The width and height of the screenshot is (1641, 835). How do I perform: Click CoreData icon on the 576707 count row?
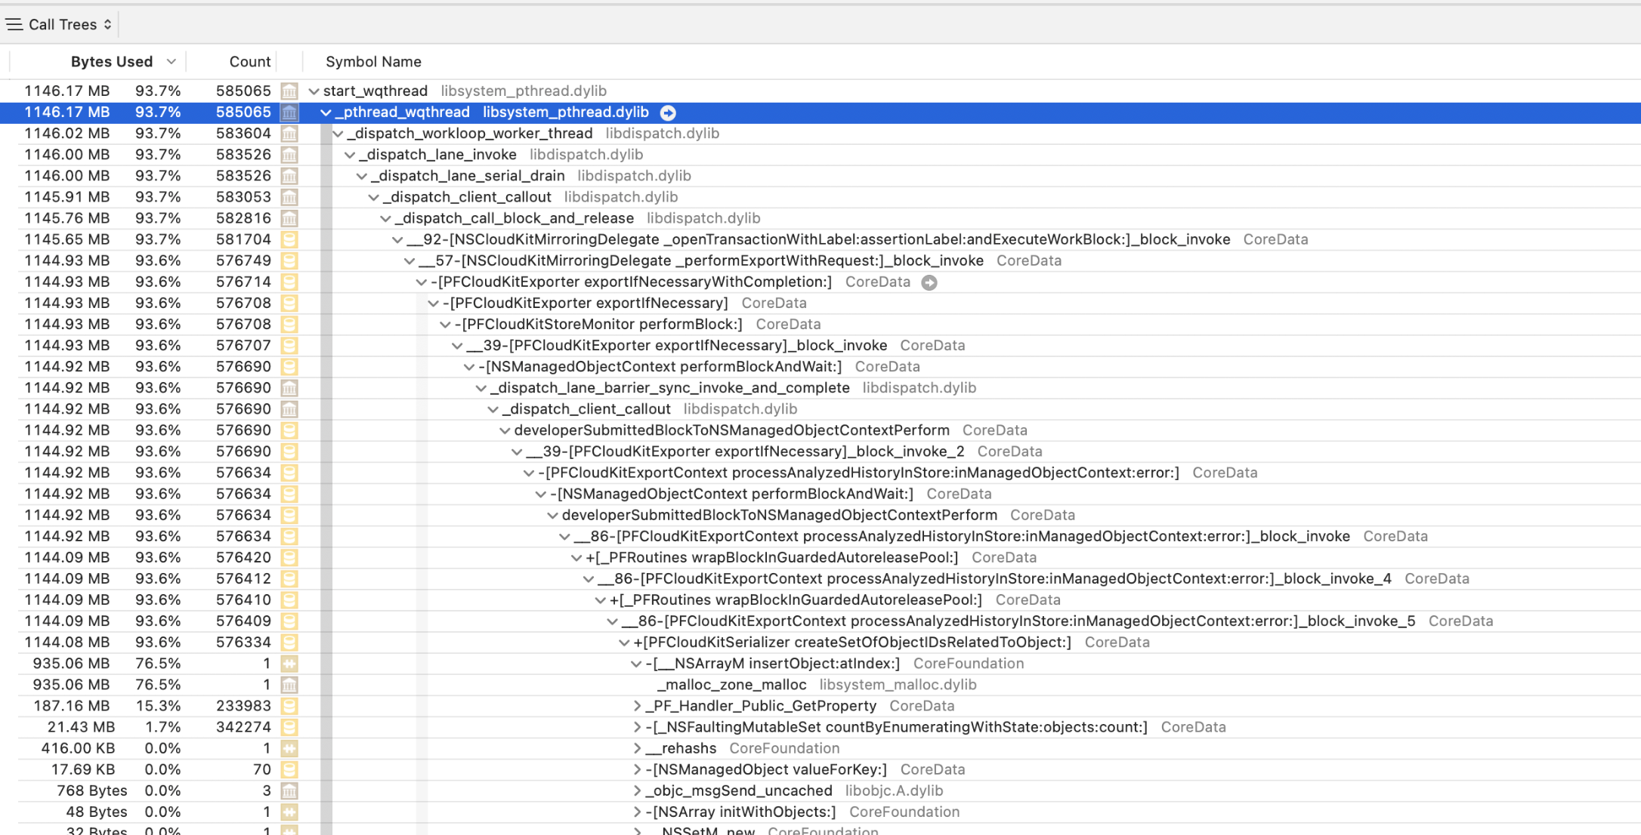[289, 345]
